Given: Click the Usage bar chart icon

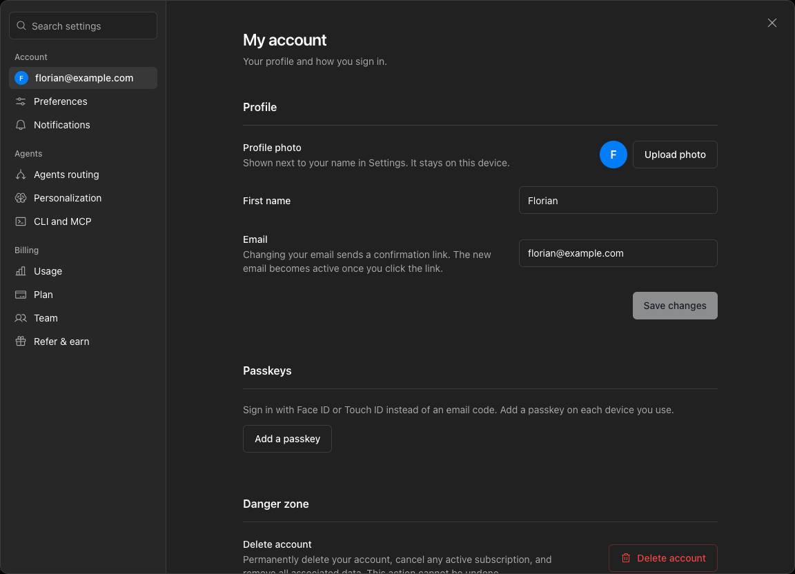Looking at the screenshot, I should pos(21,271).
